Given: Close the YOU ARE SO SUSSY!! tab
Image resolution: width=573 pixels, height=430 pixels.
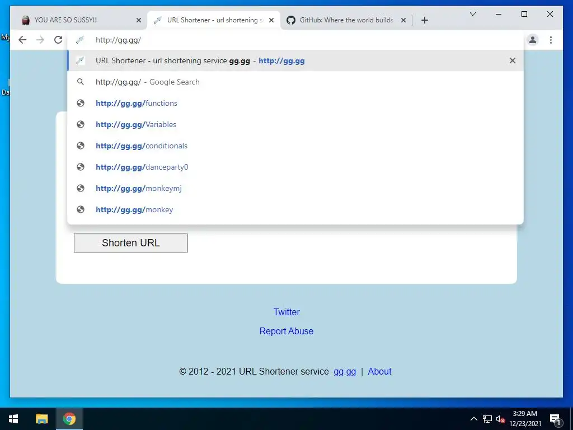Looking at the screenshot, I should click(x=139, y=20).
